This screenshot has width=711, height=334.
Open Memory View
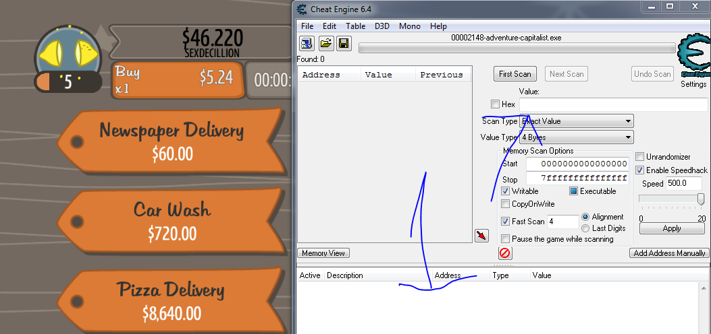point(323,253)
